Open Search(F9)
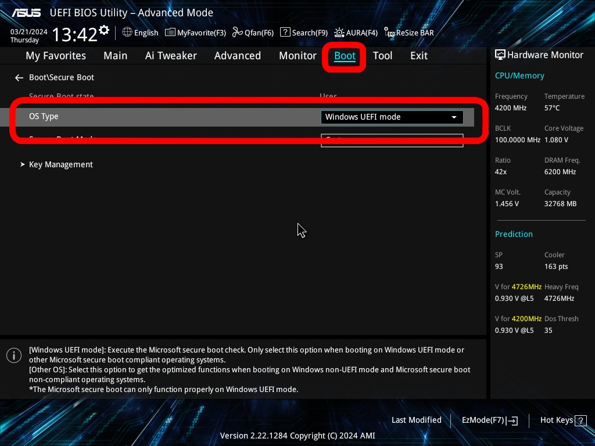 303,33
